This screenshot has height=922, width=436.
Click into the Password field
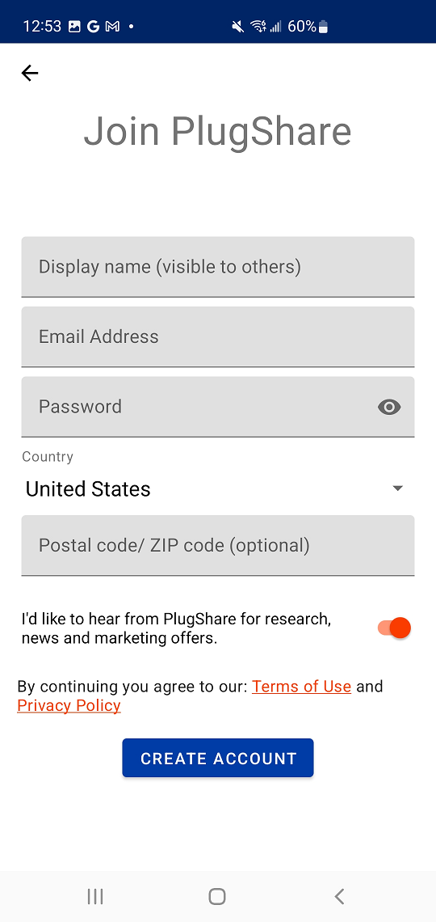218,407
